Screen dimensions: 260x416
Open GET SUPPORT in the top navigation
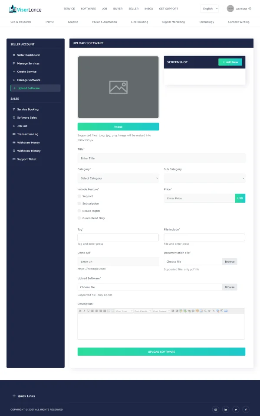(x=168, y=9)
